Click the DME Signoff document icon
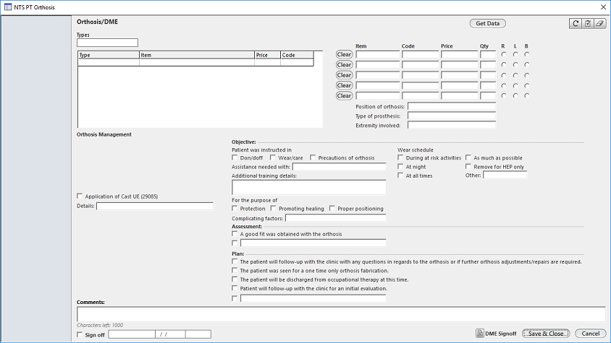The image size is (611, 343). [x=480, y=334]
